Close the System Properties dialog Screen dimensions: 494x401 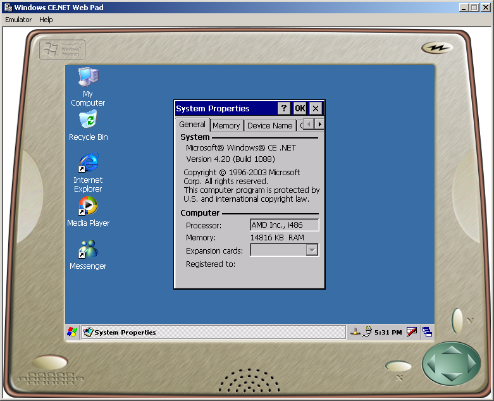(316, 108)
